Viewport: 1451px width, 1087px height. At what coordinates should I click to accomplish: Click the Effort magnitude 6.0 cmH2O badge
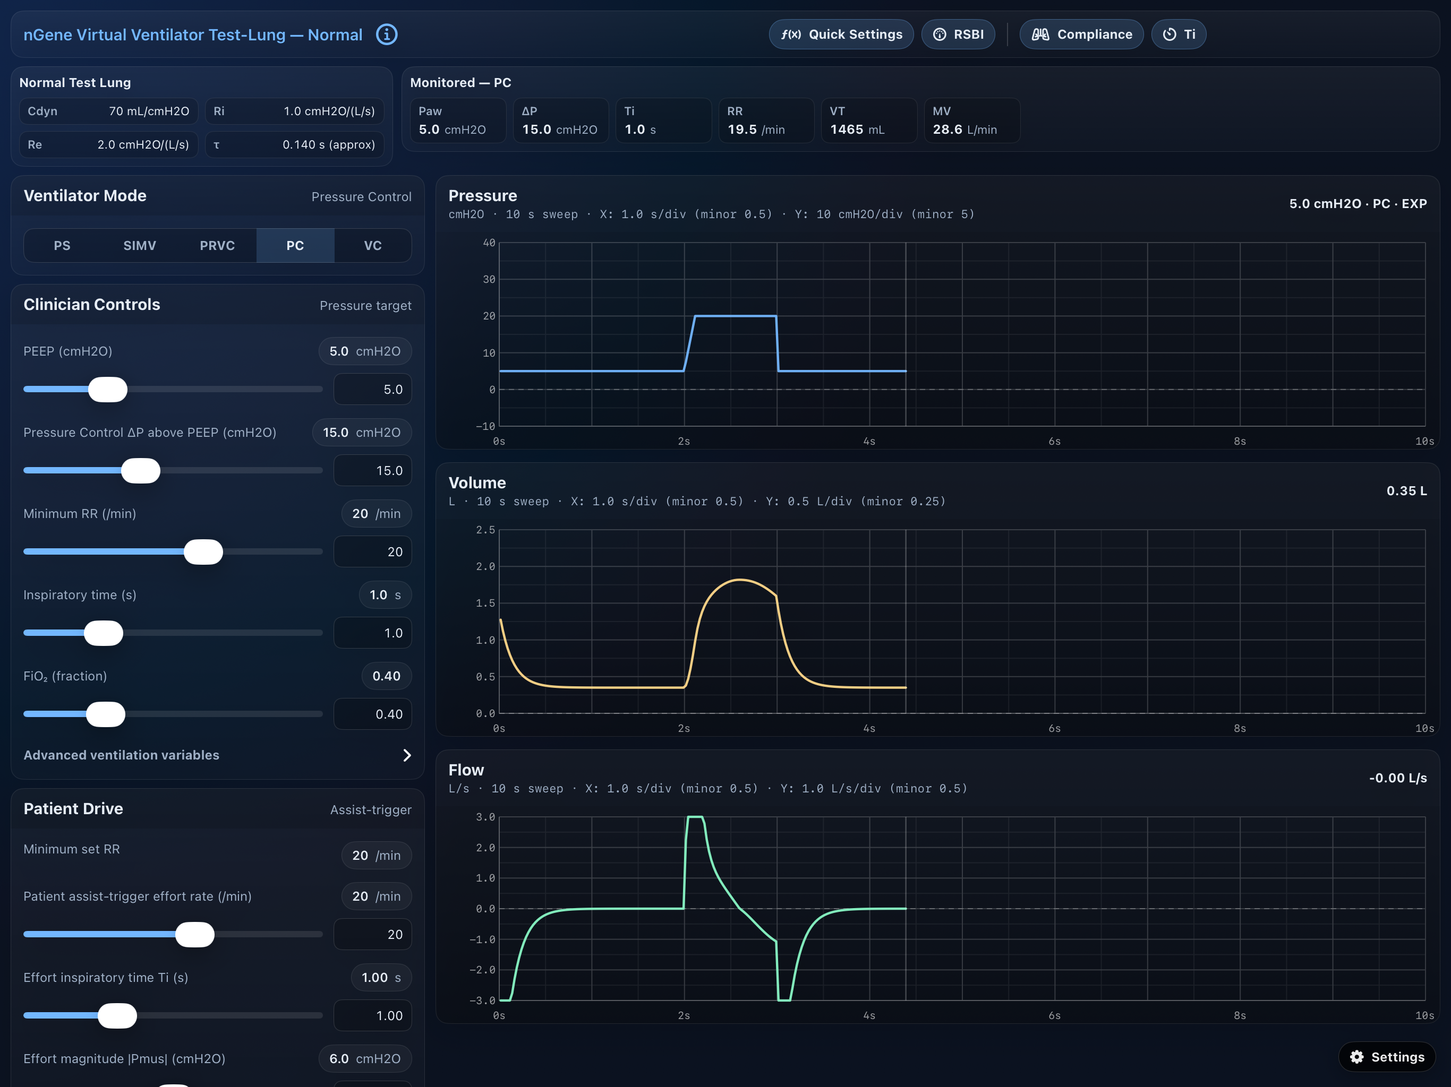pyautogui.click(x=365, y=1059)
